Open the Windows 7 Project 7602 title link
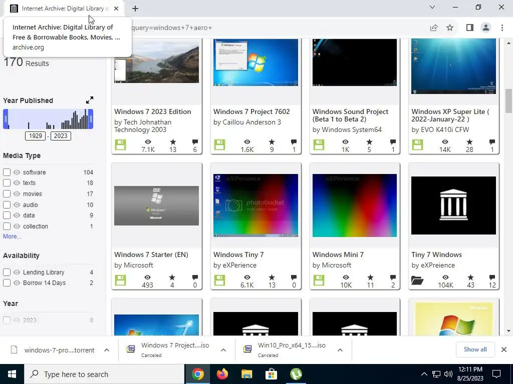 coord(251,111)
